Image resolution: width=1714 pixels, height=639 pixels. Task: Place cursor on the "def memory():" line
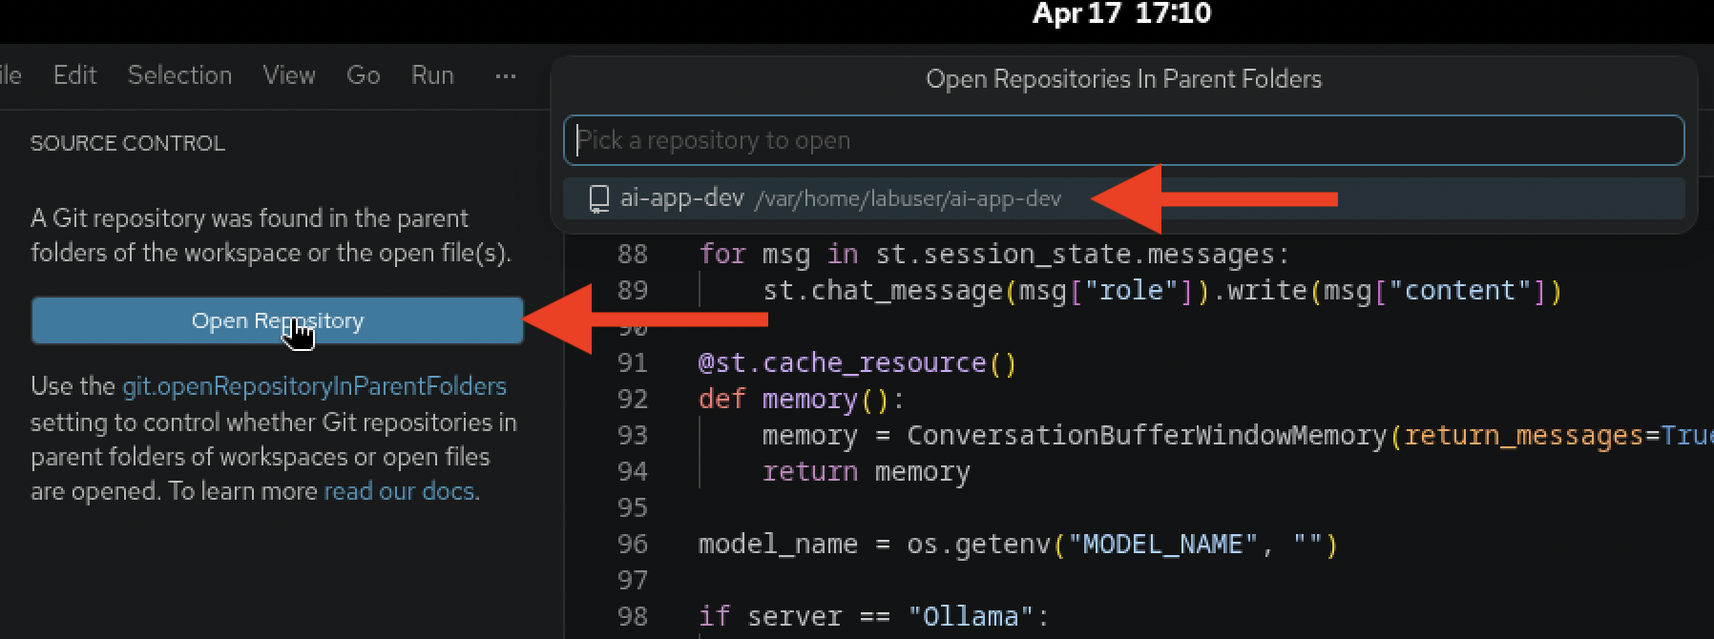pyautogui.click(x=800, y=400)
